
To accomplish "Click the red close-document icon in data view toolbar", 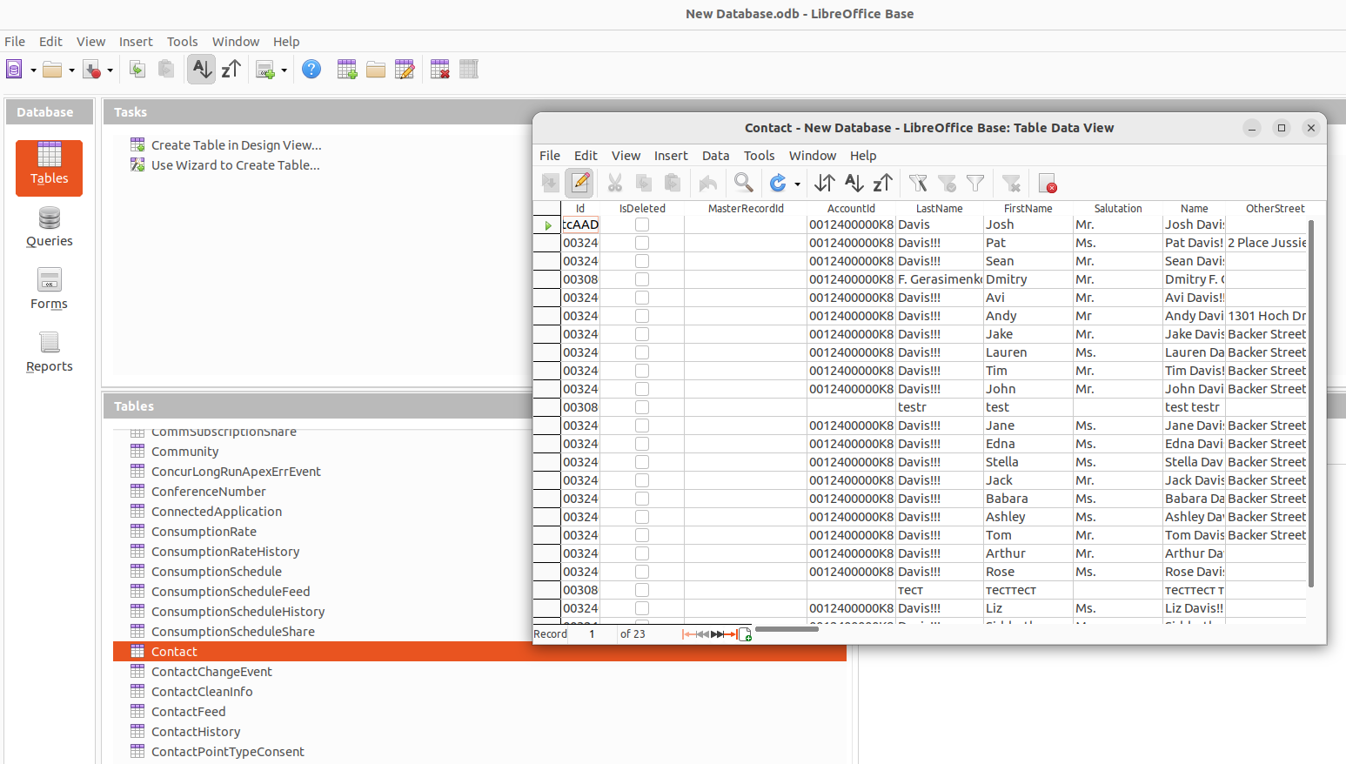I will 1048,183.
